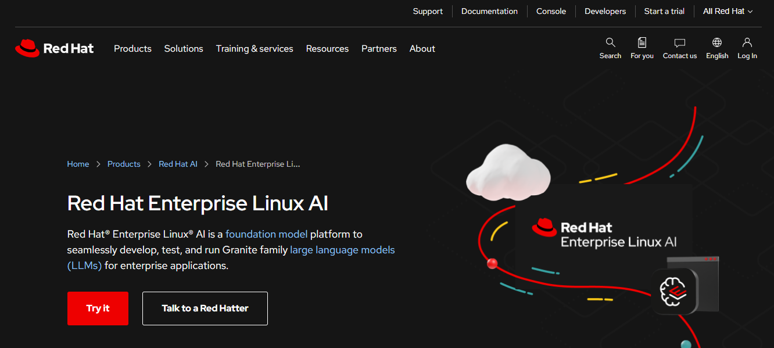Image resolution: width=774 pixels, height=348 pixels.
Task: Follow the foundation model link
Action: [267, 234]
